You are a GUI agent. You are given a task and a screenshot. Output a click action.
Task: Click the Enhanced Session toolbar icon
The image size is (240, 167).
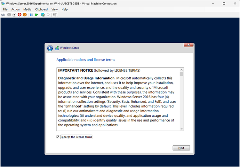tap(55, 15)
